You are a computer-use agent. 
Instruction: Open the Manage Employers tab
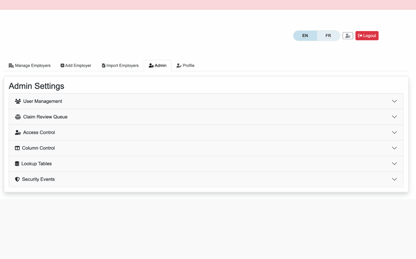(x=29, y=65)
